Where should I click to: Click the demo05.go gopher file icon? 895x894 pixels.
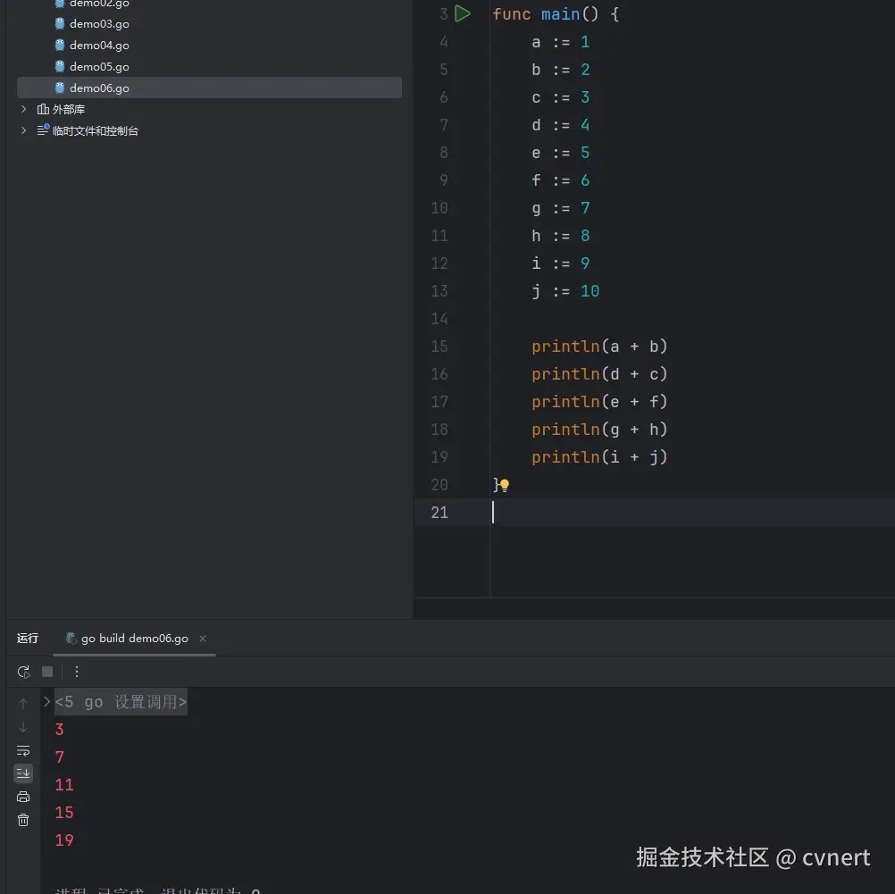coord(60,66)
